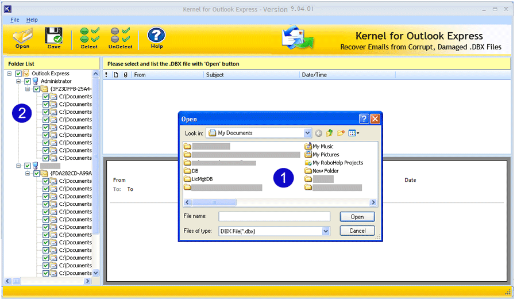Image resolution: width=517 pixels, height=299 pixels.
Task: Click the Date/Time column header
Action: tap(347, 75)
